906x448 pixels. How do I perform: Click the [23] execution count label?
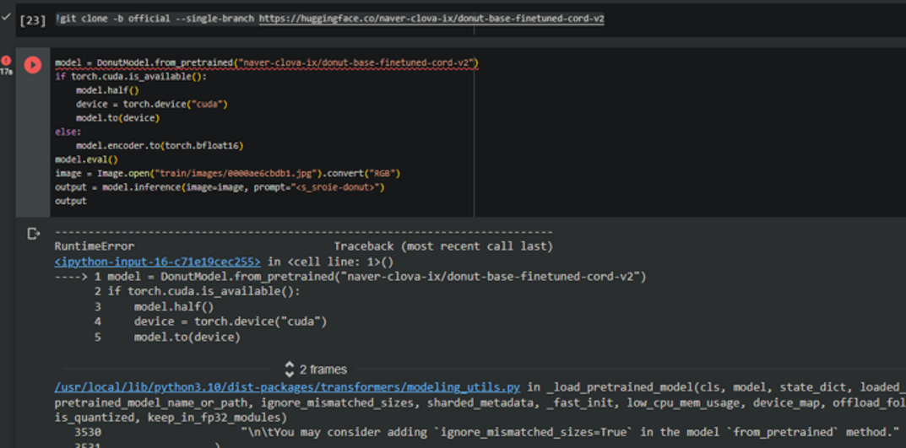pyautogui.click(x=32, y=21)
